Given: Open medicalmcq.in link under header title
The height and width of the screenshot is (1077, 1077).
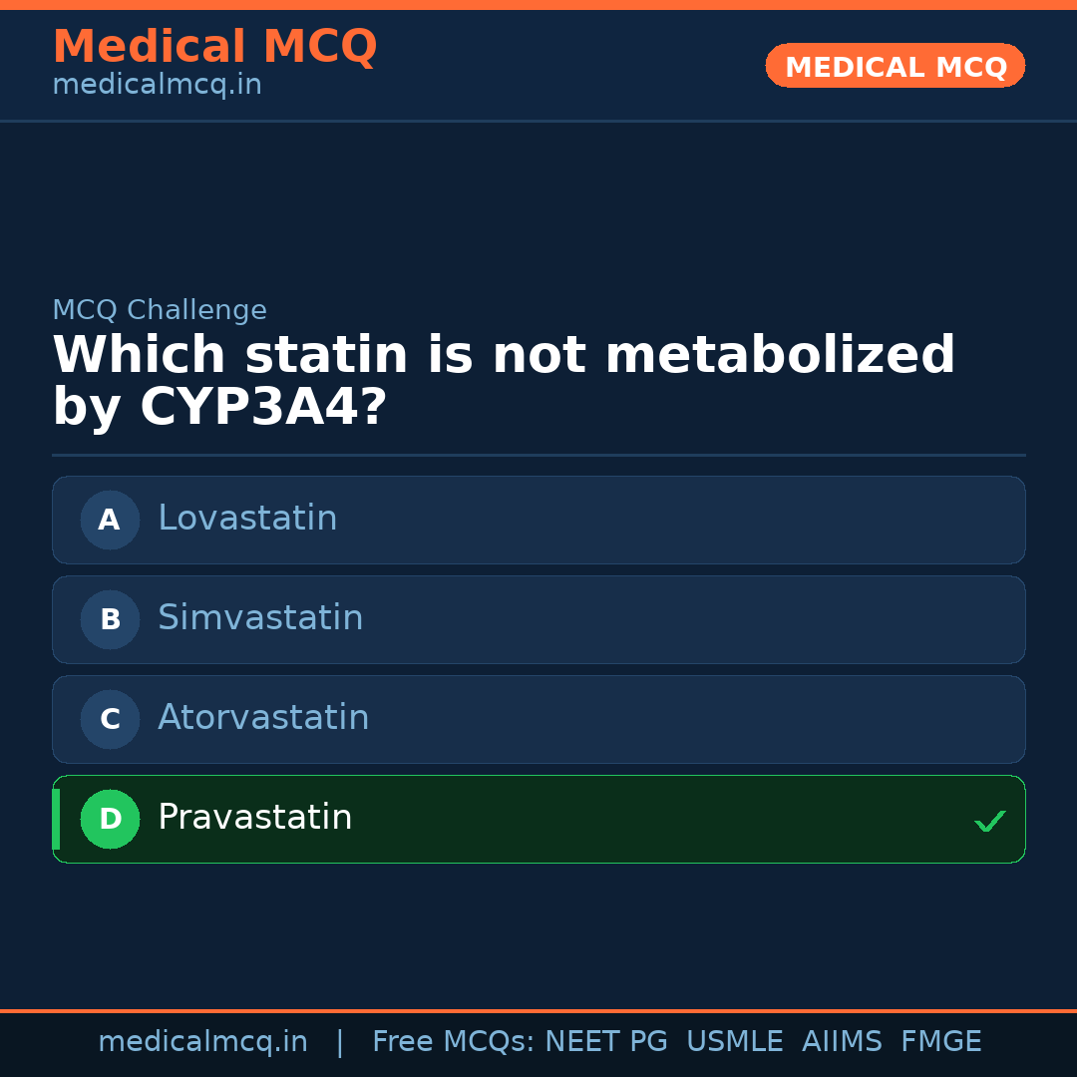Looking at the screenshot, I should [157, 86].
